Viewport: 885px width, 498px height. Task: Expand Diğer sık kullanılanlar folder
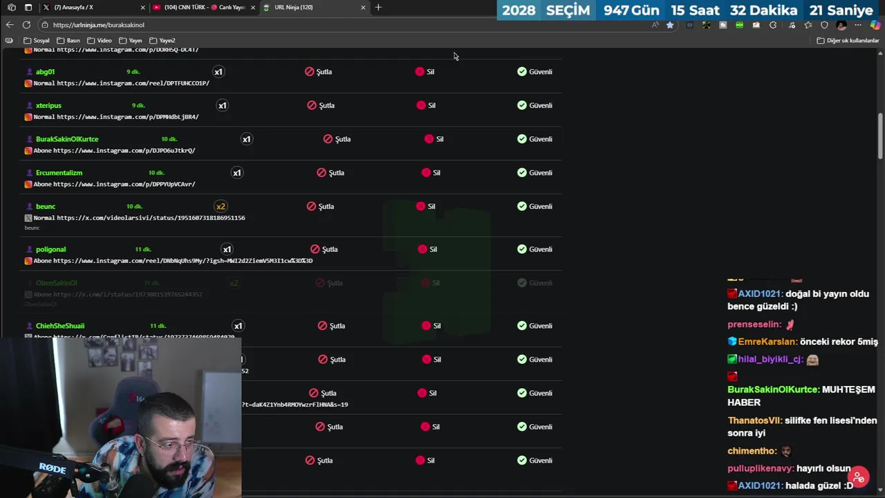tap(848, 41)
